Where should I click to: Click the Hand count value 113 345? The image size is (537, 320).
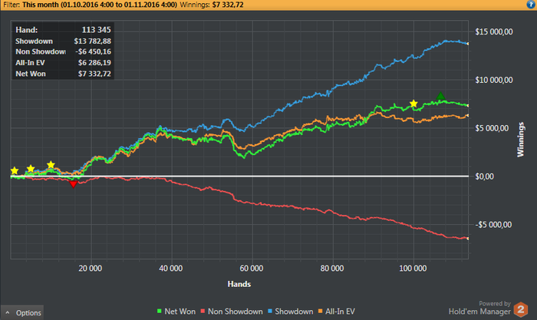click(96, 30)
